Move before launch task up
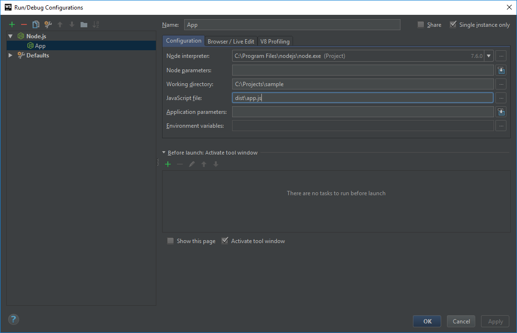This screenshot has width=517, height=333. tap(204, 164)
